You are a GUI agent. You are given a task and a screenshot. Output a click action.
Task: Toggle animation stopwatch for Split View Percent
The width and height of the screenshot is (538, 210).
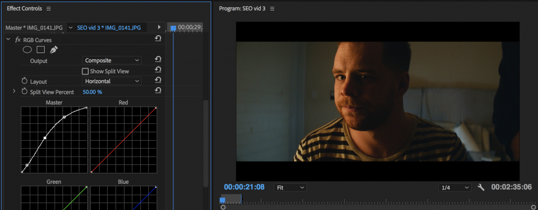(24, 91)
